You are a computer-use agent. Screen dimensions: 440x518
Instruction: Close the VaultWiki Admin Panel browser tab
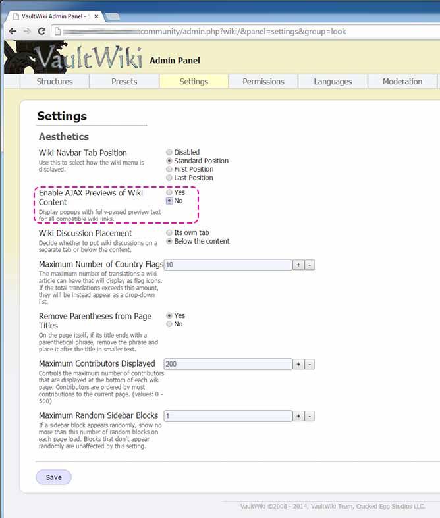[x=96, y=16]
